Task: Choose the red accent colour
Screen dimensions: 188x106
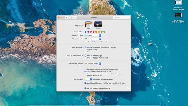Action: click(x=93, y=32)
